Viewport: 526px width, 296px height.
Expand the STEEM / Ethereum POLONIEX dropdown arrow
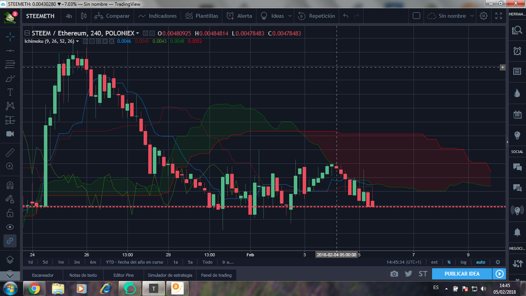tap(137, 34)
